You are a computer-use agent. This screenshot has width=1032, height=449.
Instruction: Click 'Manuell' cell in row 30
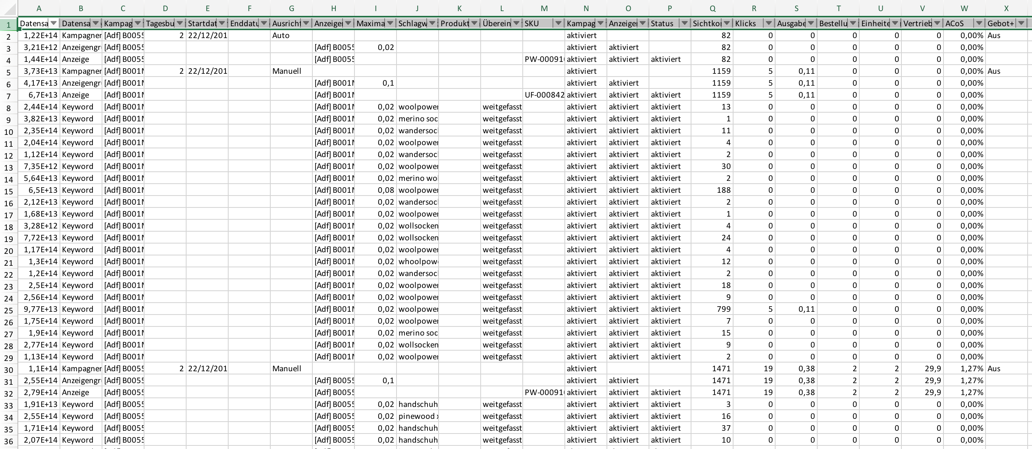pyautogui.click(x=291, y=368)
